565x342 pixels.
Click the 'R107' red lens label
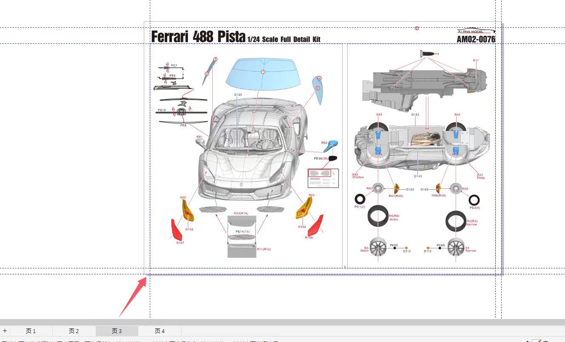click(x=180, y=242)
